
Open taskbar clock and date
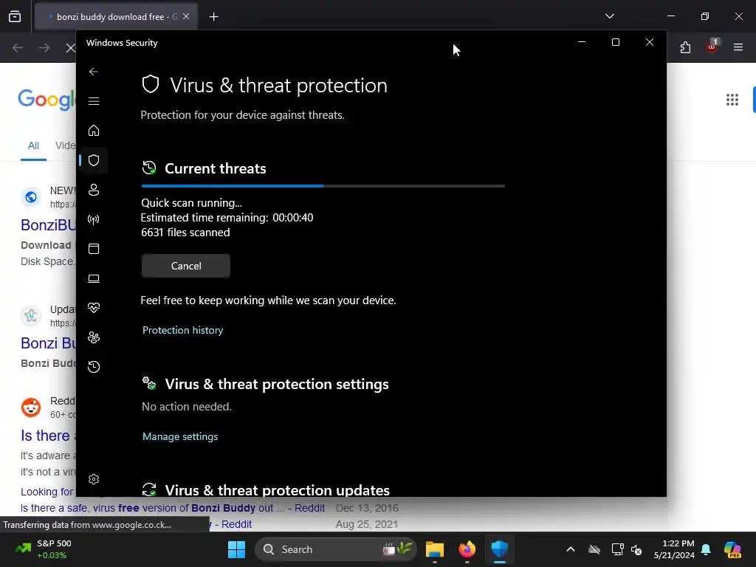coord(674,549)
